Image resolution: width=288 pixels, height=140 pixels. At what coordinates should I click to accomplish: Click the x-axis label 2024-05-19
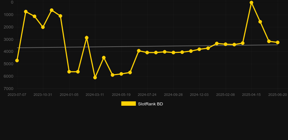(x=121, y=95)
